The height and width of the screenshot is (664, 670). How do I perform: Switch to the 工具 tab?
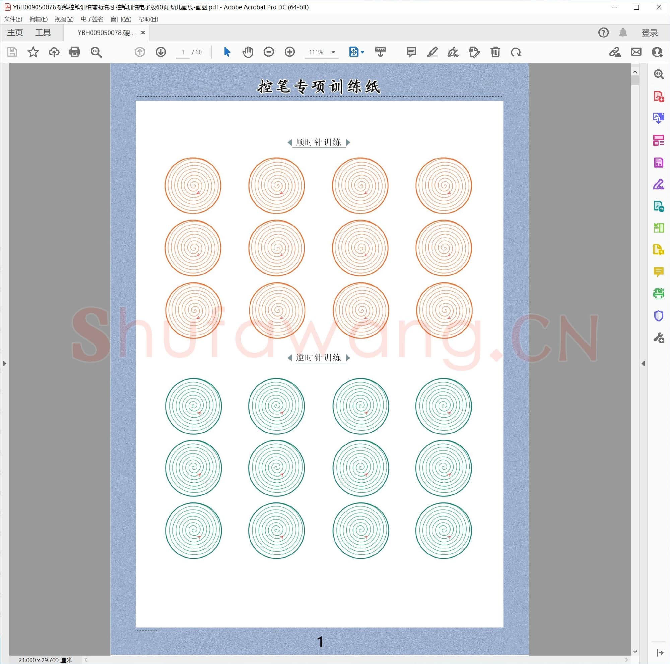(x=43, y=33)
